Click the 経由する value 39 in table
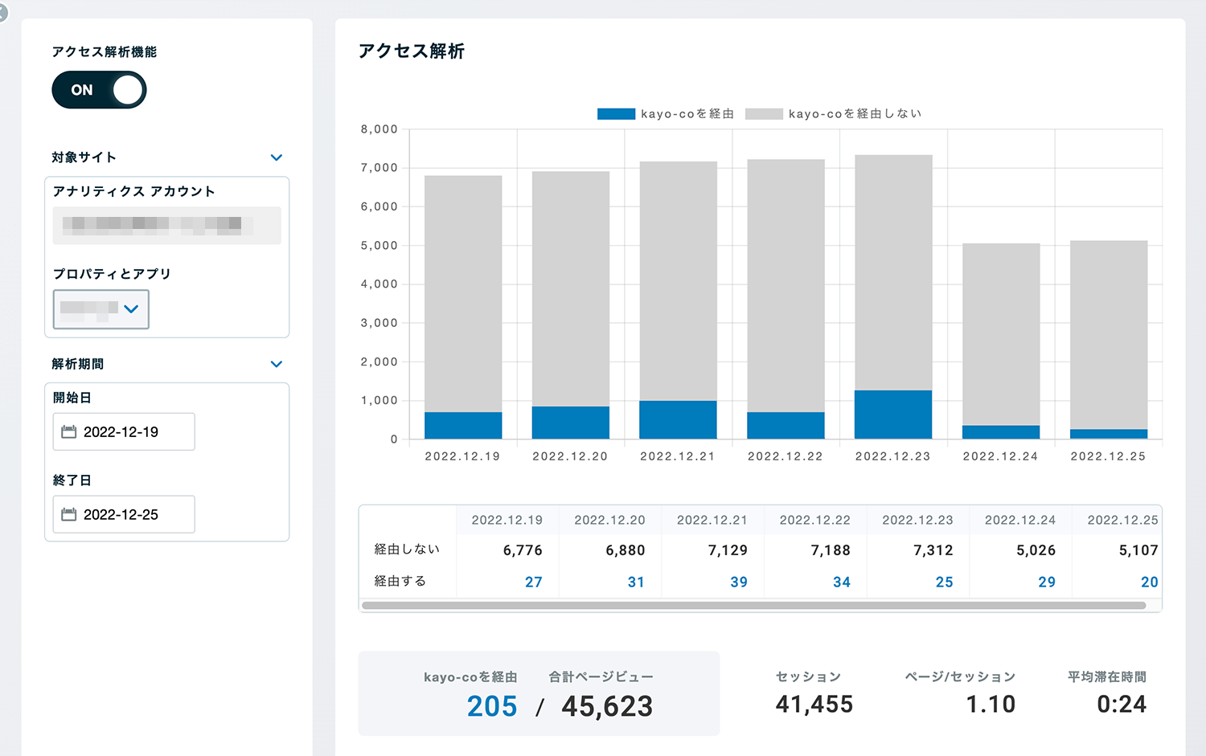 tap(738, 582)
